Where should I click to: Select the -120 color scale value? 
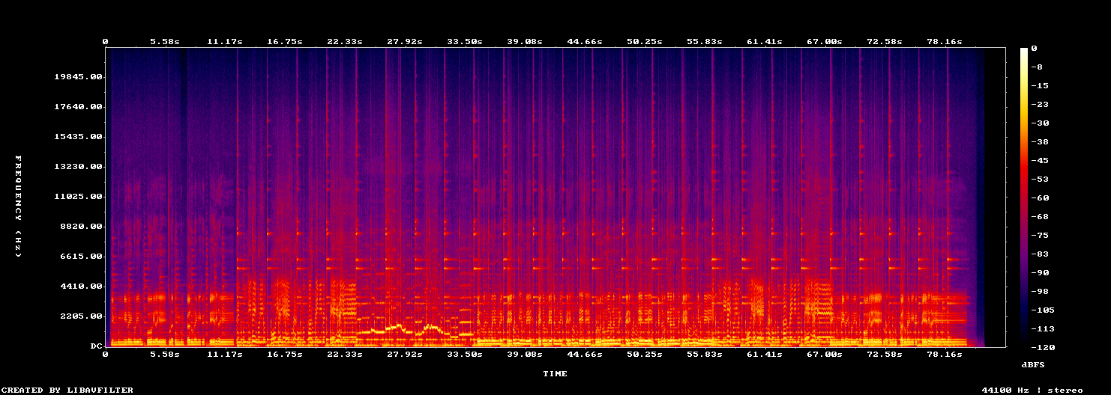[x=1043, y=348]
